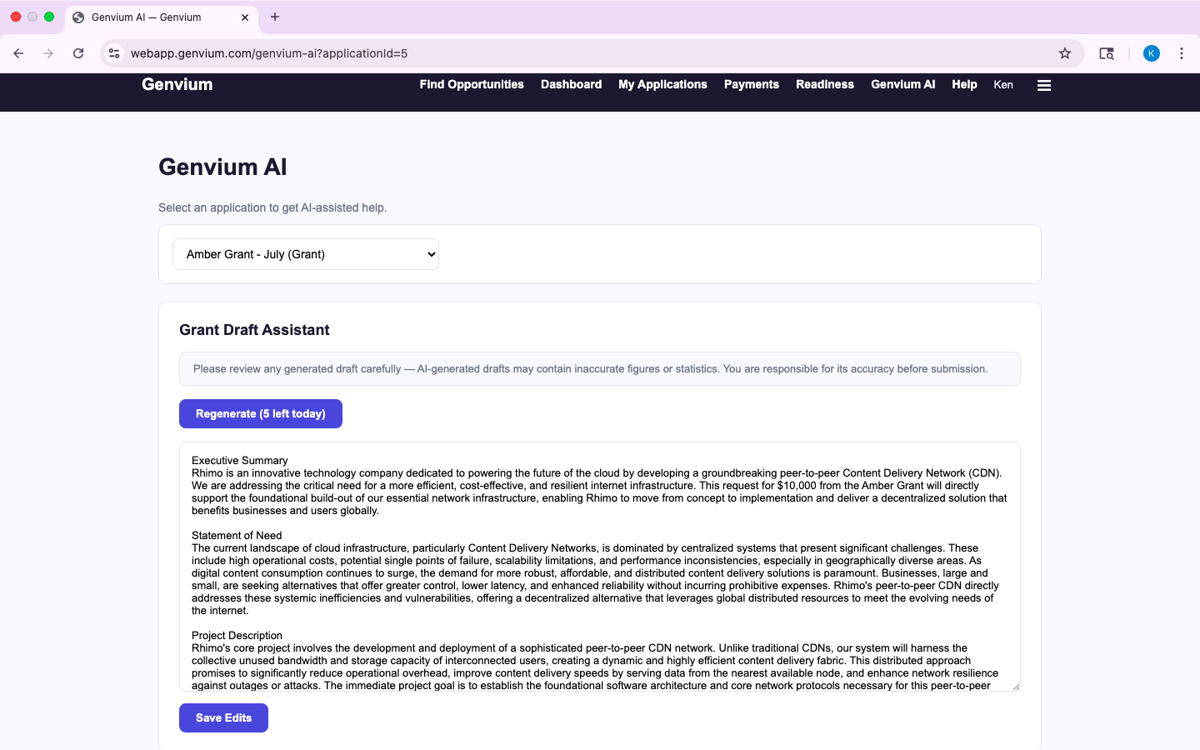Click the Executive Summary heading in the draft

[x=239, y=460]
